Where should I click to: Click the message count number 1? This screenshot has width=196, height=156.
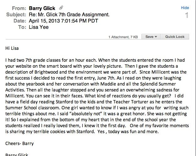tap(187, 15)
